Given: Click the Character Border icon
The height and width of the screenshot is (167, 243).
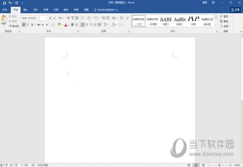Looking at the screenshot, I should click(77, 18).
